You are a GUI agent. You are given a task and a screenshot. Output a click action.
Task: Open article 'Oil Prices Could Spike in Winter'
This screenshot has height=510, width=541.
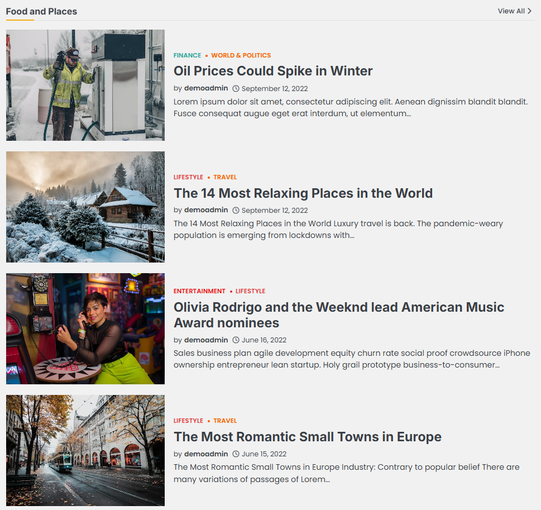(x=273, y=71)
